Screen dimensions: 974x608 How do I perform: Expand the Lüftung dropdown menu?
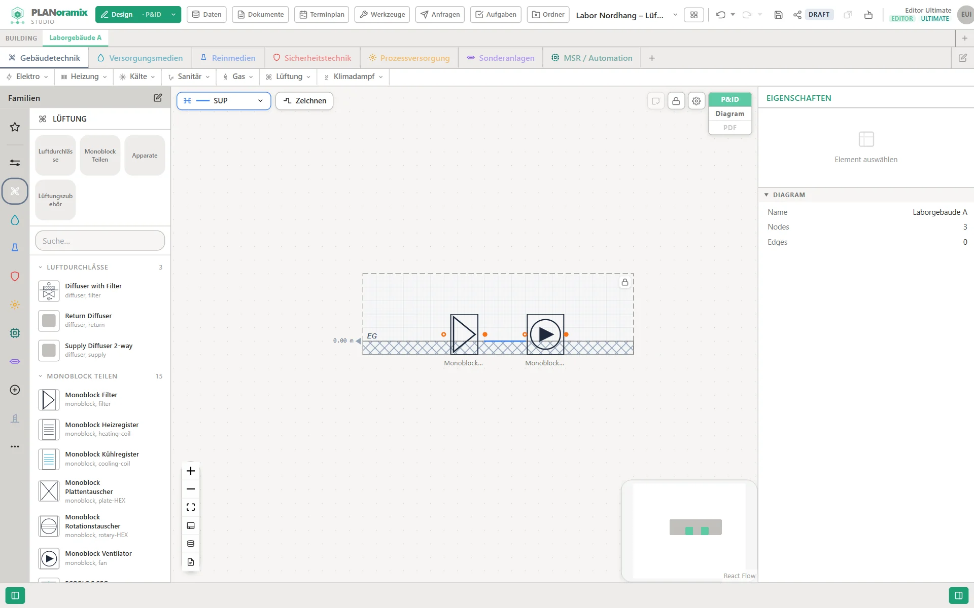[x=288, y=77]
